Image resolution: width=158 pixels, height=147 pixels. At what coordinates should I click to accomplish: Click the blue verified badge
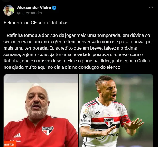[54, 8]
